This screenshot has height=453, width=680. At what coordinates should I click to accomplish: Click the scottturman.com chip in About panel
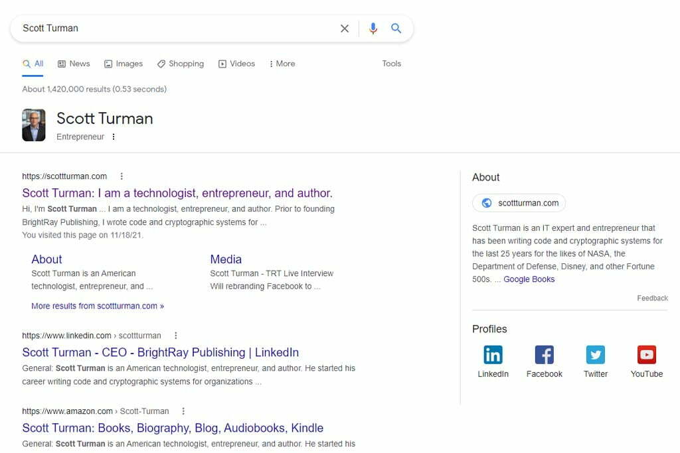519,203
